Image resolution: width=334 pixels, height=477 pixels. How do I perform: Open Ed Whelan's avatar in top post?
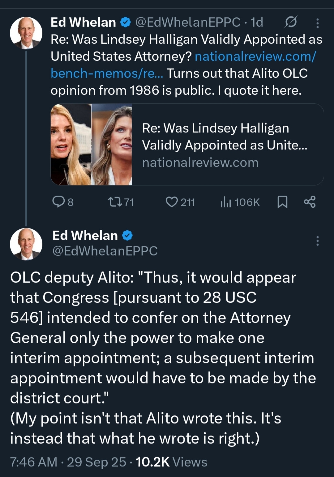[x=26, y=33]
